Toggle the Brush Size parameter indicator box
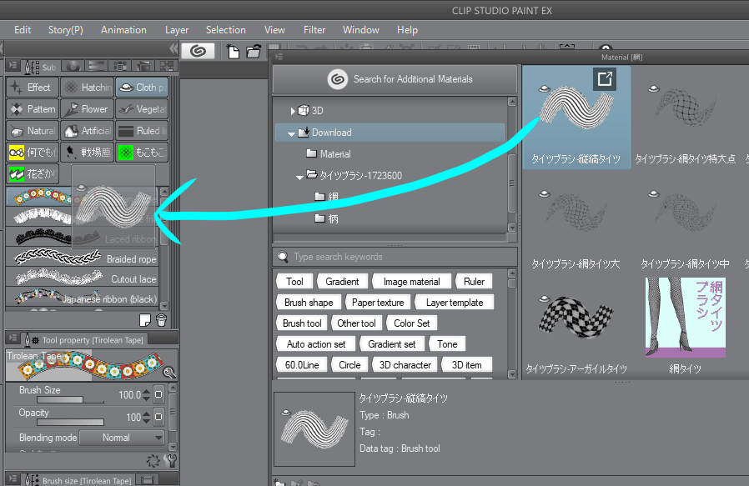Viewport: 749px width, 486px height. pos(158,394)
